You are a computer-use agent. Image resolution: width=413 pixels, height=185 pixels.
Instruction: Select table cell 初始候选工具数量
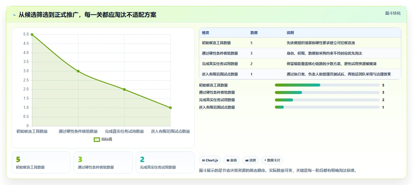coord(216,43)
